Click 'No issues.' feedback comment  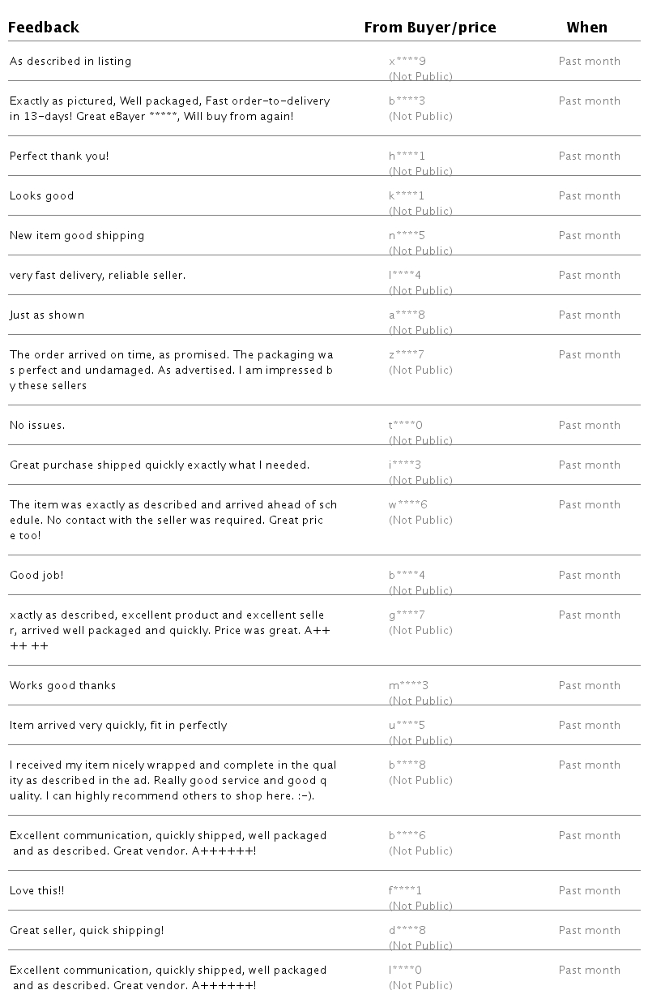[x=37, y=426]
